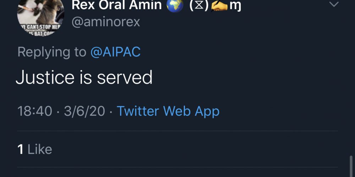Image resolution: width=355 pixels, height=177 pixels.
Task: Open the @AIPAC mention link
Action: tap(115, 52)
